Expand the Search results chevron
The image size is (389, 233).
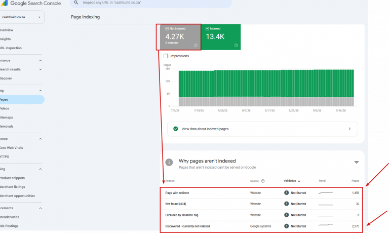41,69
